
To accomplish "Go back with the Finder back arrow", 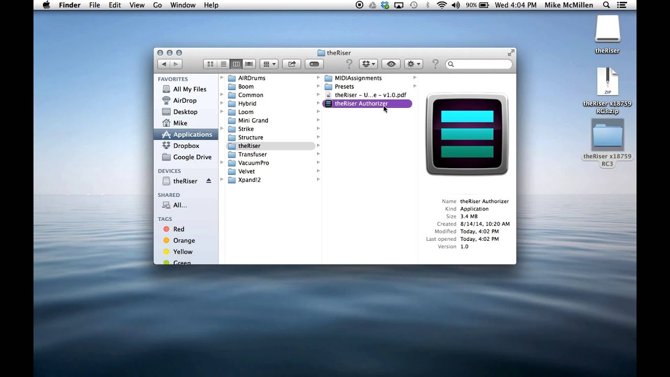I will click(x=164, y=64).
